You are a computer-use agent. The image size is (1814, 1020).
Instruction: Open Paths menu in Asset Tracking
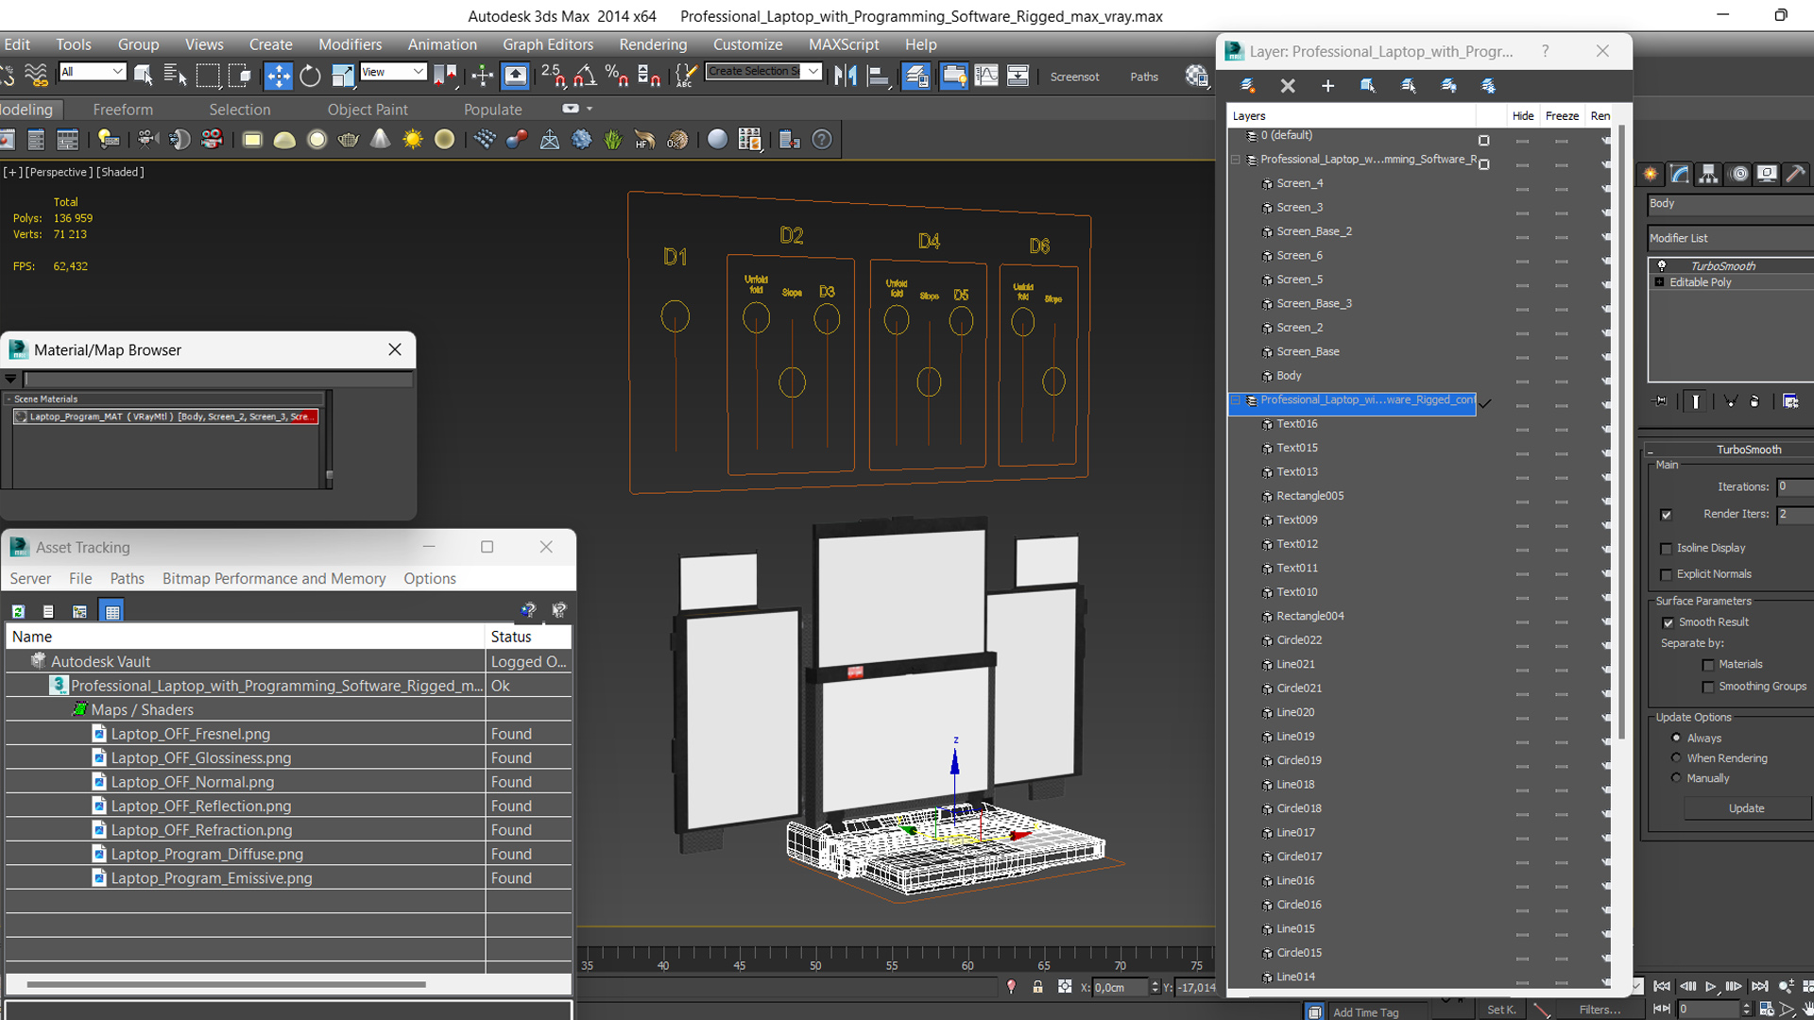(127, 578)
